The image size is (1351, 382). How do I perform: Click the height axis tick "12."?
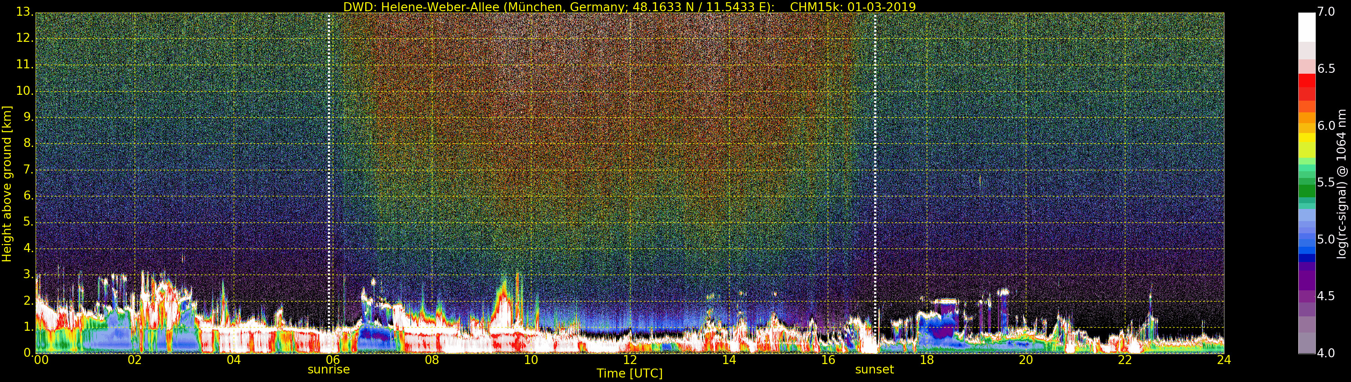24,38
